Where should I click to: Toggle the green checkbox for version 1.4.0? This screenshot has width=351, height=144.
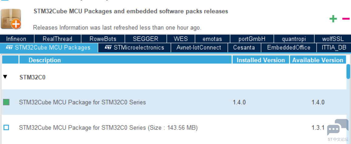click(6, 102)
